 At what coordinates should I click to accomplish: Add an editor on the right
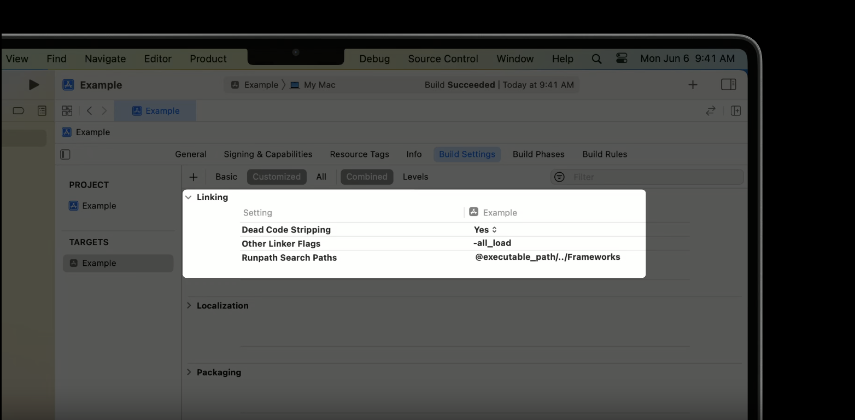736,111
